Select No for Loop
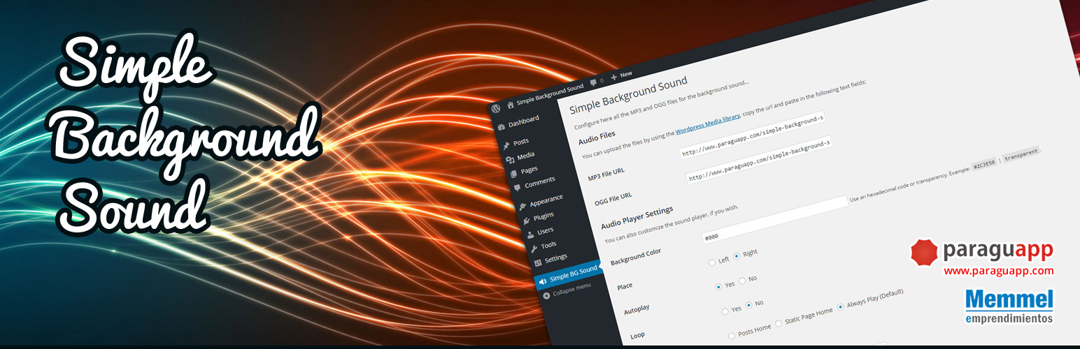1080x349 pixels. [748, 305]
